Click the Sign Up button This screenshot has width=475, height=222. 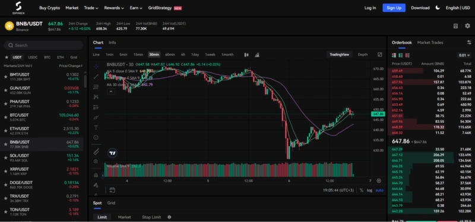coord(394,8)
